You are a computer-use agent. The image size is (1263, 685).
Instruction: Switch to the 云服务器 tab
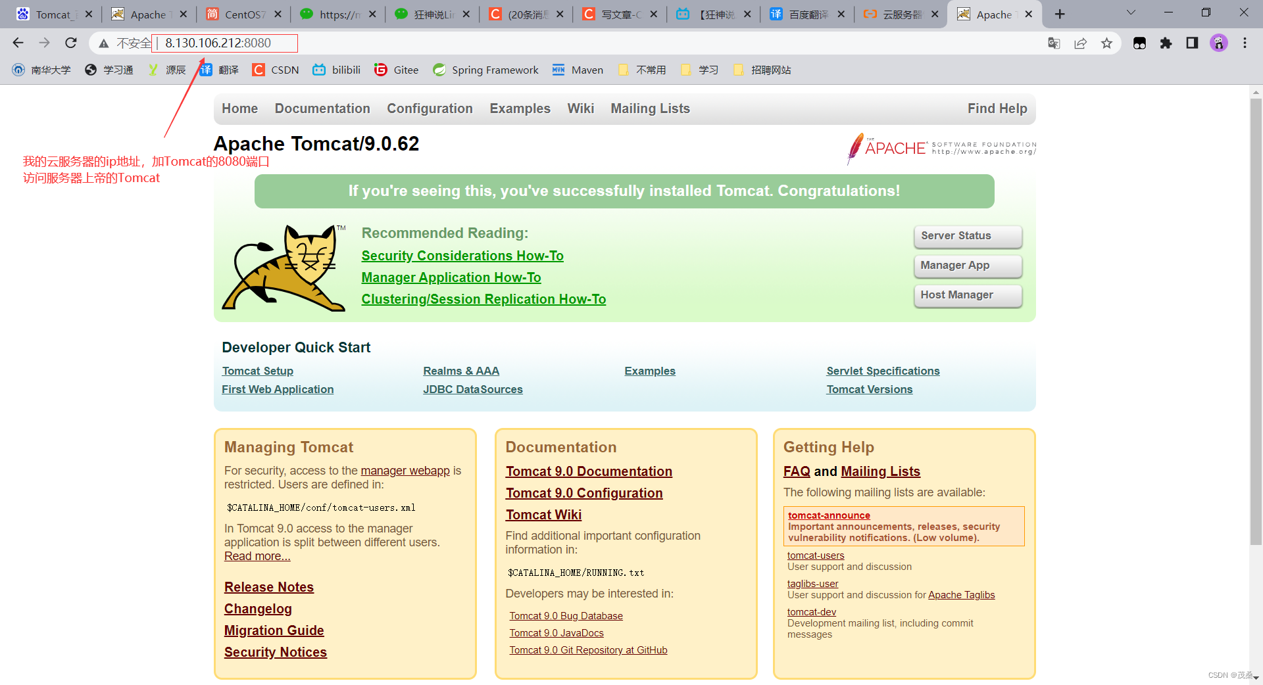pyautogui.click(x=901, y=14)
